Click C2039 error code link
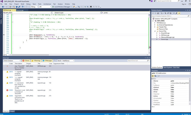191x115 pixels. (11, 90)
